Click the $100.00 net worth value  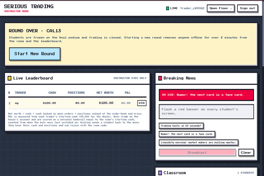106,103
